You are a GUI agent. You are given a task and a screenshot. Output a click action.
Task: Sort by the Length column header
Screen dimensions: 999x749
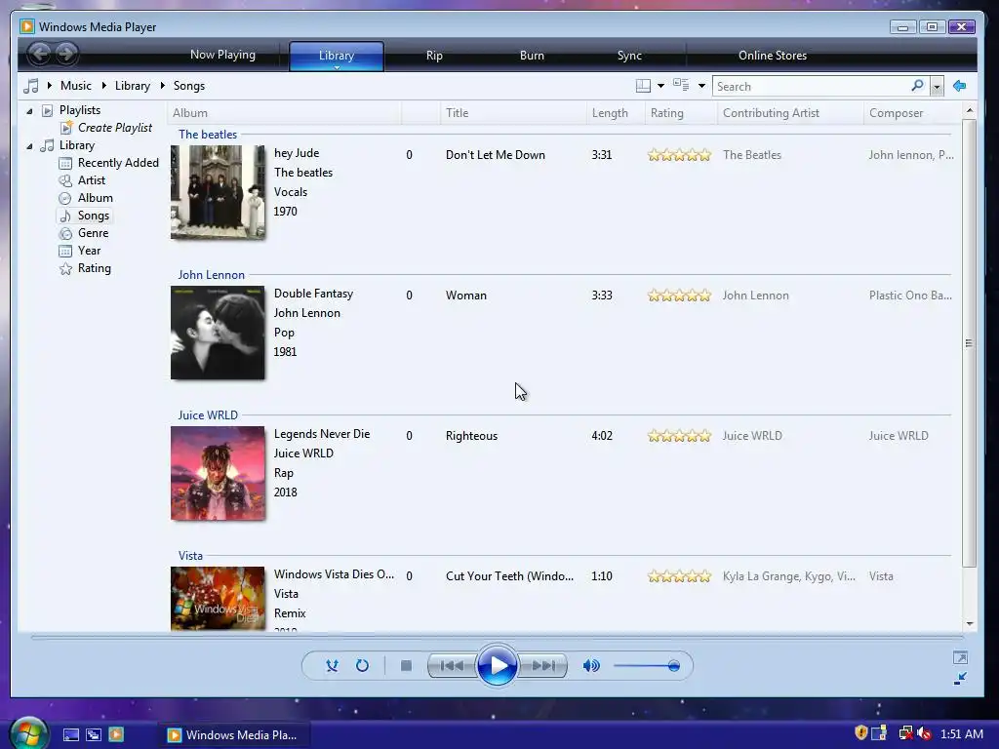pos(616,113)
